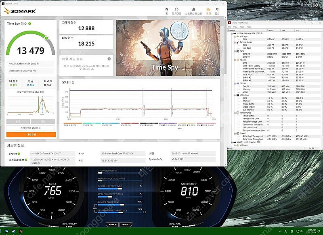Collapse the Intel UHD Graphics 770 node
Image resolution: width=323 pixels, height=235 pixels.
point(231,142)
